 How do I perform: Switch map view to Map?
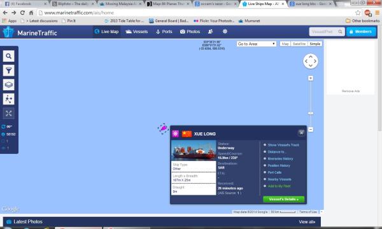[x=285, y=44]
